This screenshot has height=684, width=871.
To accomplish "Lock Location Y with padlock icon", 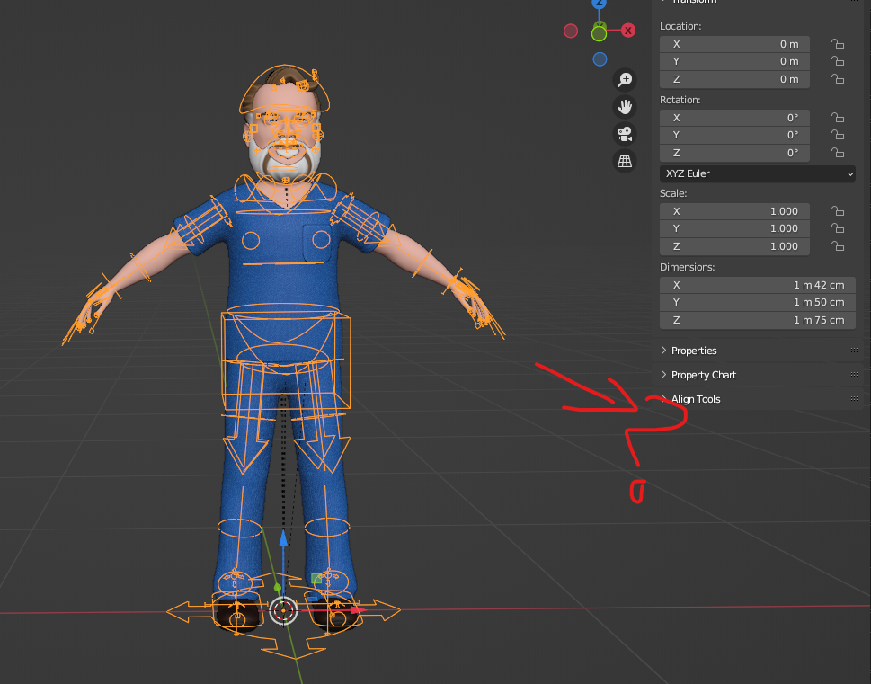I will click(x=838, y=61).
